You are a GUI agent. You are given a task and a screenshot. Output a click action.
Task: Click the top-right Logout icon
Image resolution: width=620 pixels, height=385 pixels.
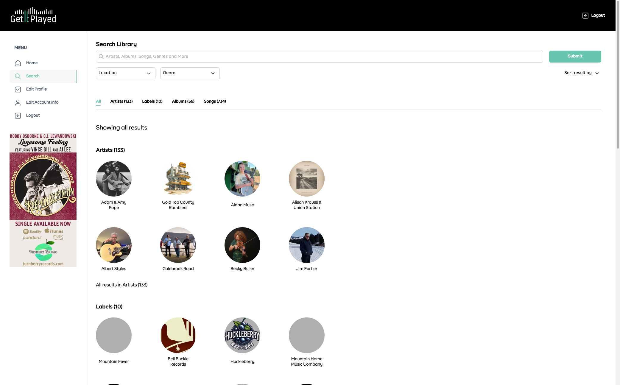pos(585,15)
